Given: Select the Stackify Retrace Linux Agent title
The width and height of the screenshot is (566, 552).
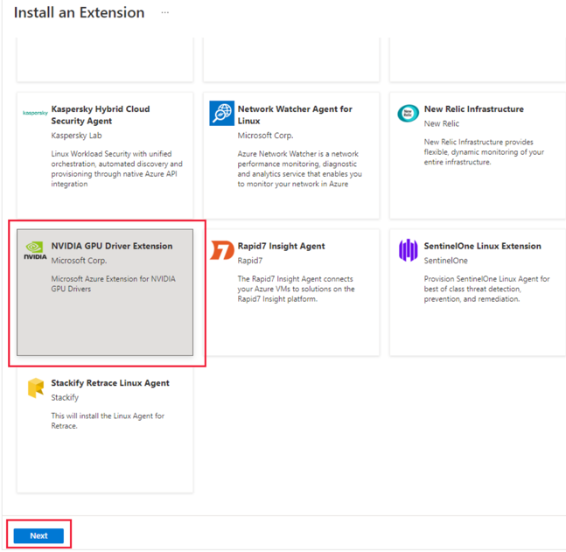Looking at the screenshot, I should click(109, 382).
